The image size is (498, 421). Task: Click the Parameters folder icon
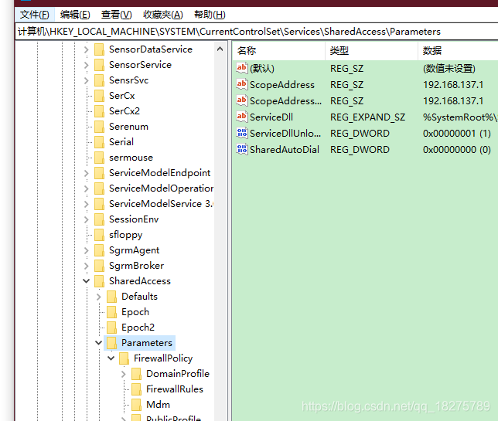(112, 343)
